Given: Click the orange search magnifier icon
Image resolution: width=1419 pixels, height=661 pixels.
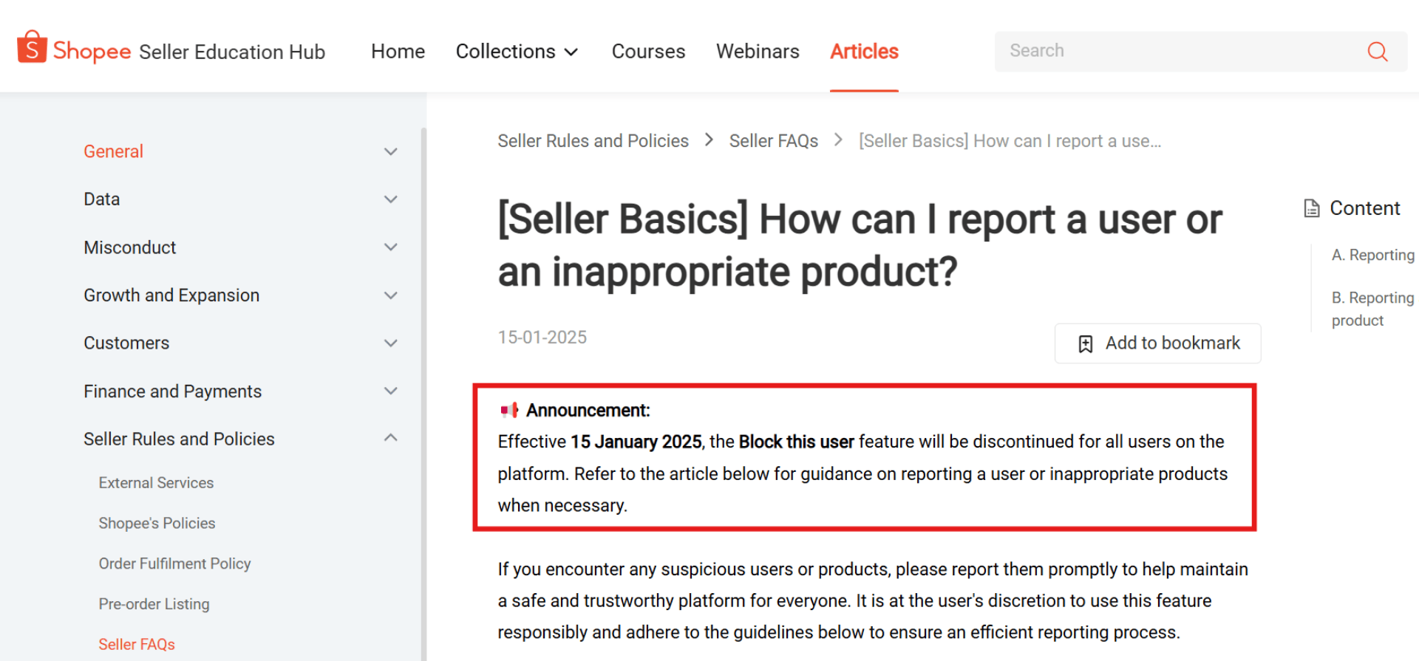Looking at the screenshot, I should coord(1377,51).
